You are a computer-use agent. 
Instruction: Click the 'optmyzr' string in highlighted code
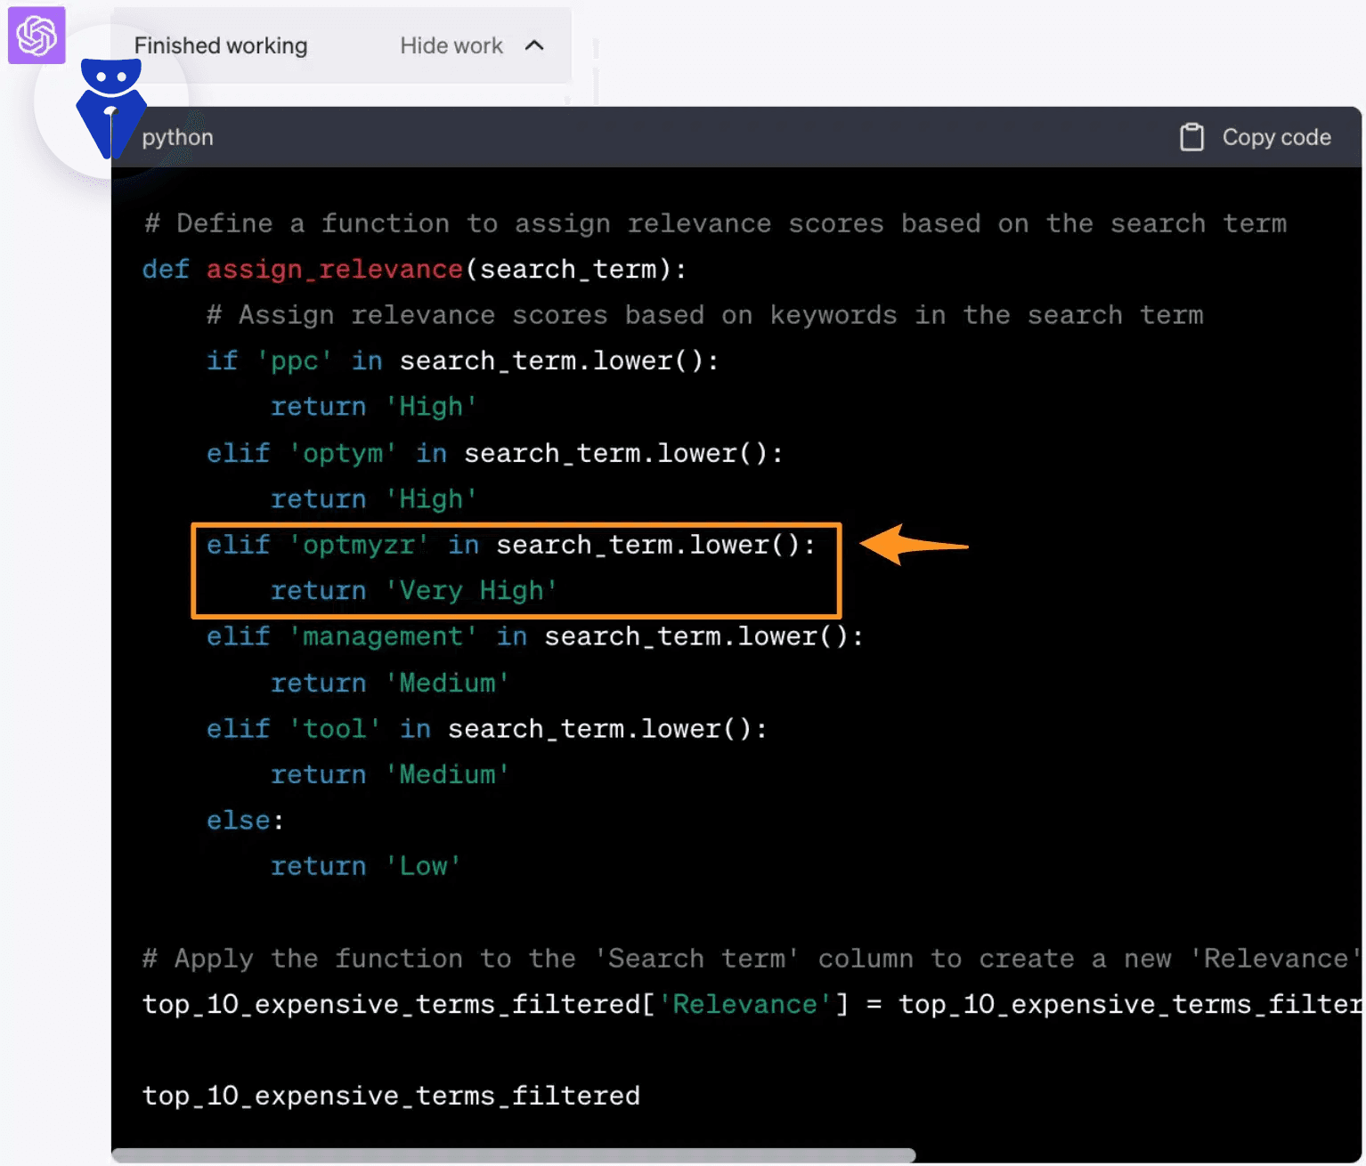pos(359,545)
